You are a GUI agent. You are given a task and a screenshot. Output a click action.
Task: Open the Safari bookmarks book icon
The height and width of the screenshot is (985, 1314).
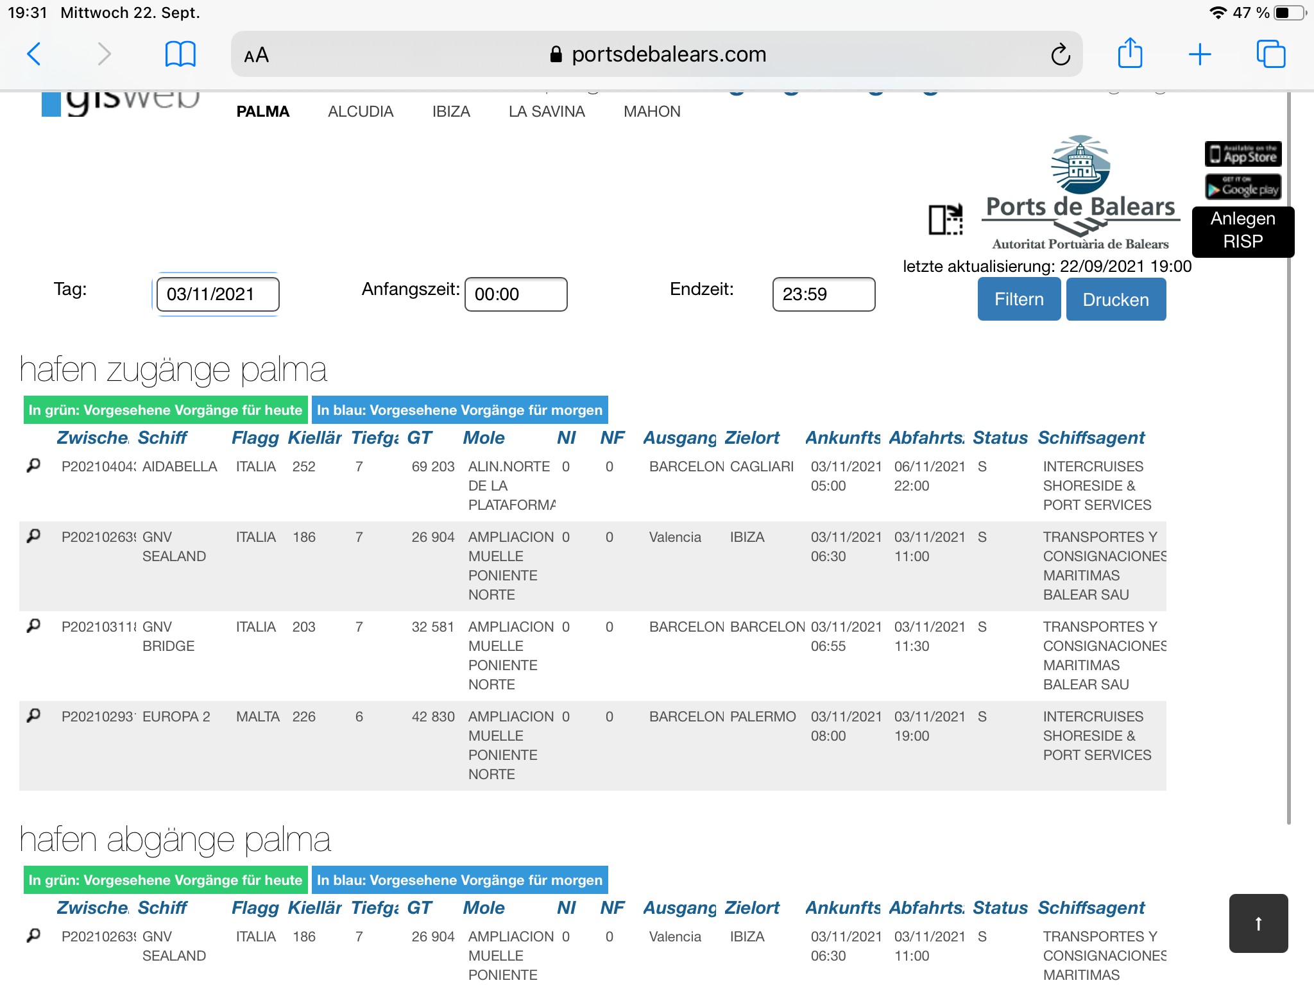coord(180,54)
